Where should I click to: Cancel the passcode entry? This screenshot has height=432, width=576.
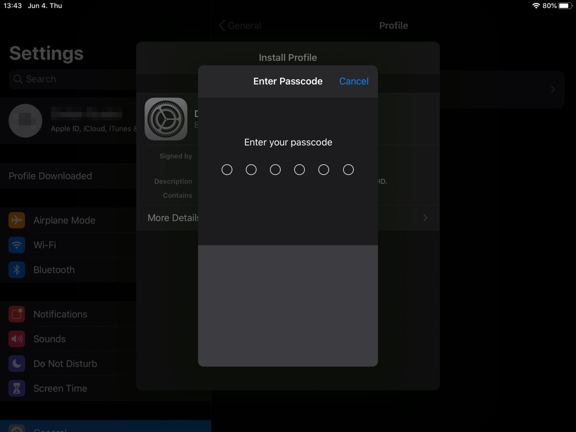353,82
